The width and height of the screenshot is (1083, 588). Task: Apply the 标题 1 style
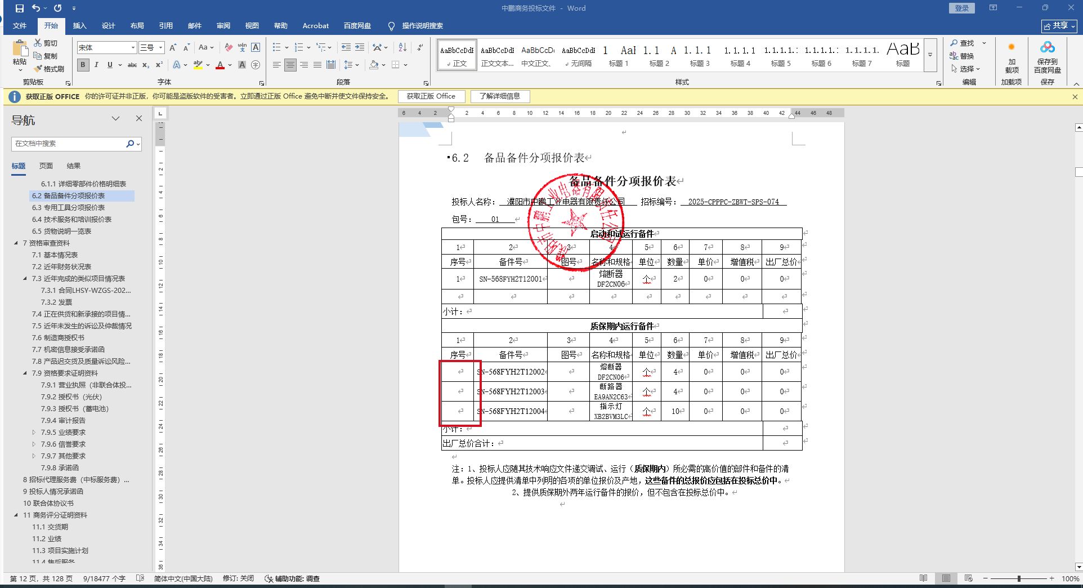pos(619,55)
